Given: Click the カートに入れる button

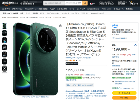Looking at the screenshot, I should 124,93.
